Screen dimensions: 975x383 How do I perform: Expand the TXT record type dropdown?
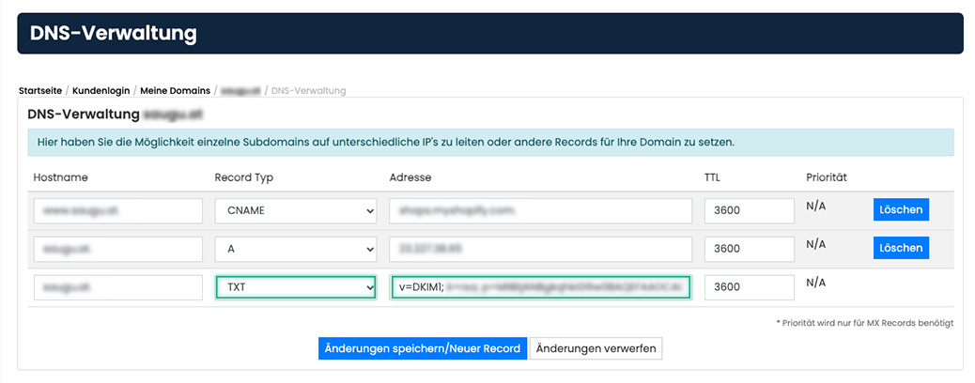click(296, 287)
